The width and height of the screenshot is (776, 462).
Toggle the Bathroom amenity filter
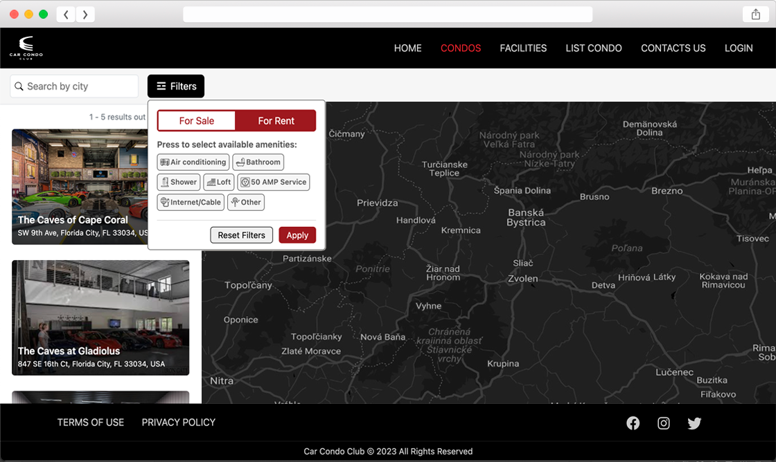[258, 163]
